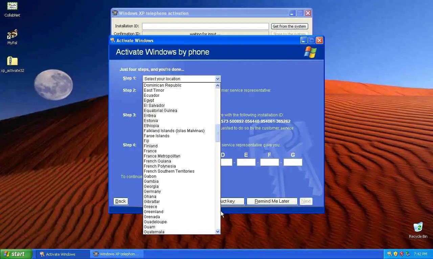
Task: Select Ghana in the list
Action: [179, 197]
